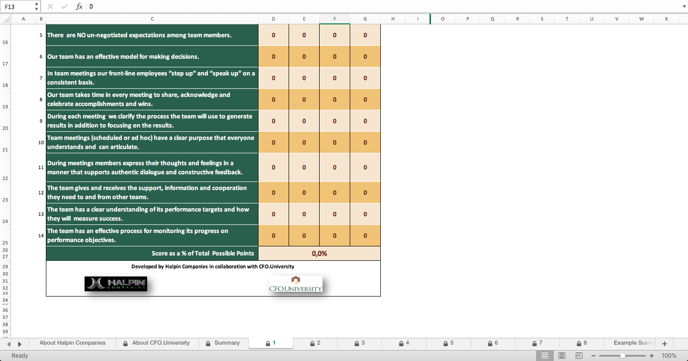The width and height of the screenshot is (688, 361).
Task: Go to previous sheet tab arrow
Action: pos(9,344)
